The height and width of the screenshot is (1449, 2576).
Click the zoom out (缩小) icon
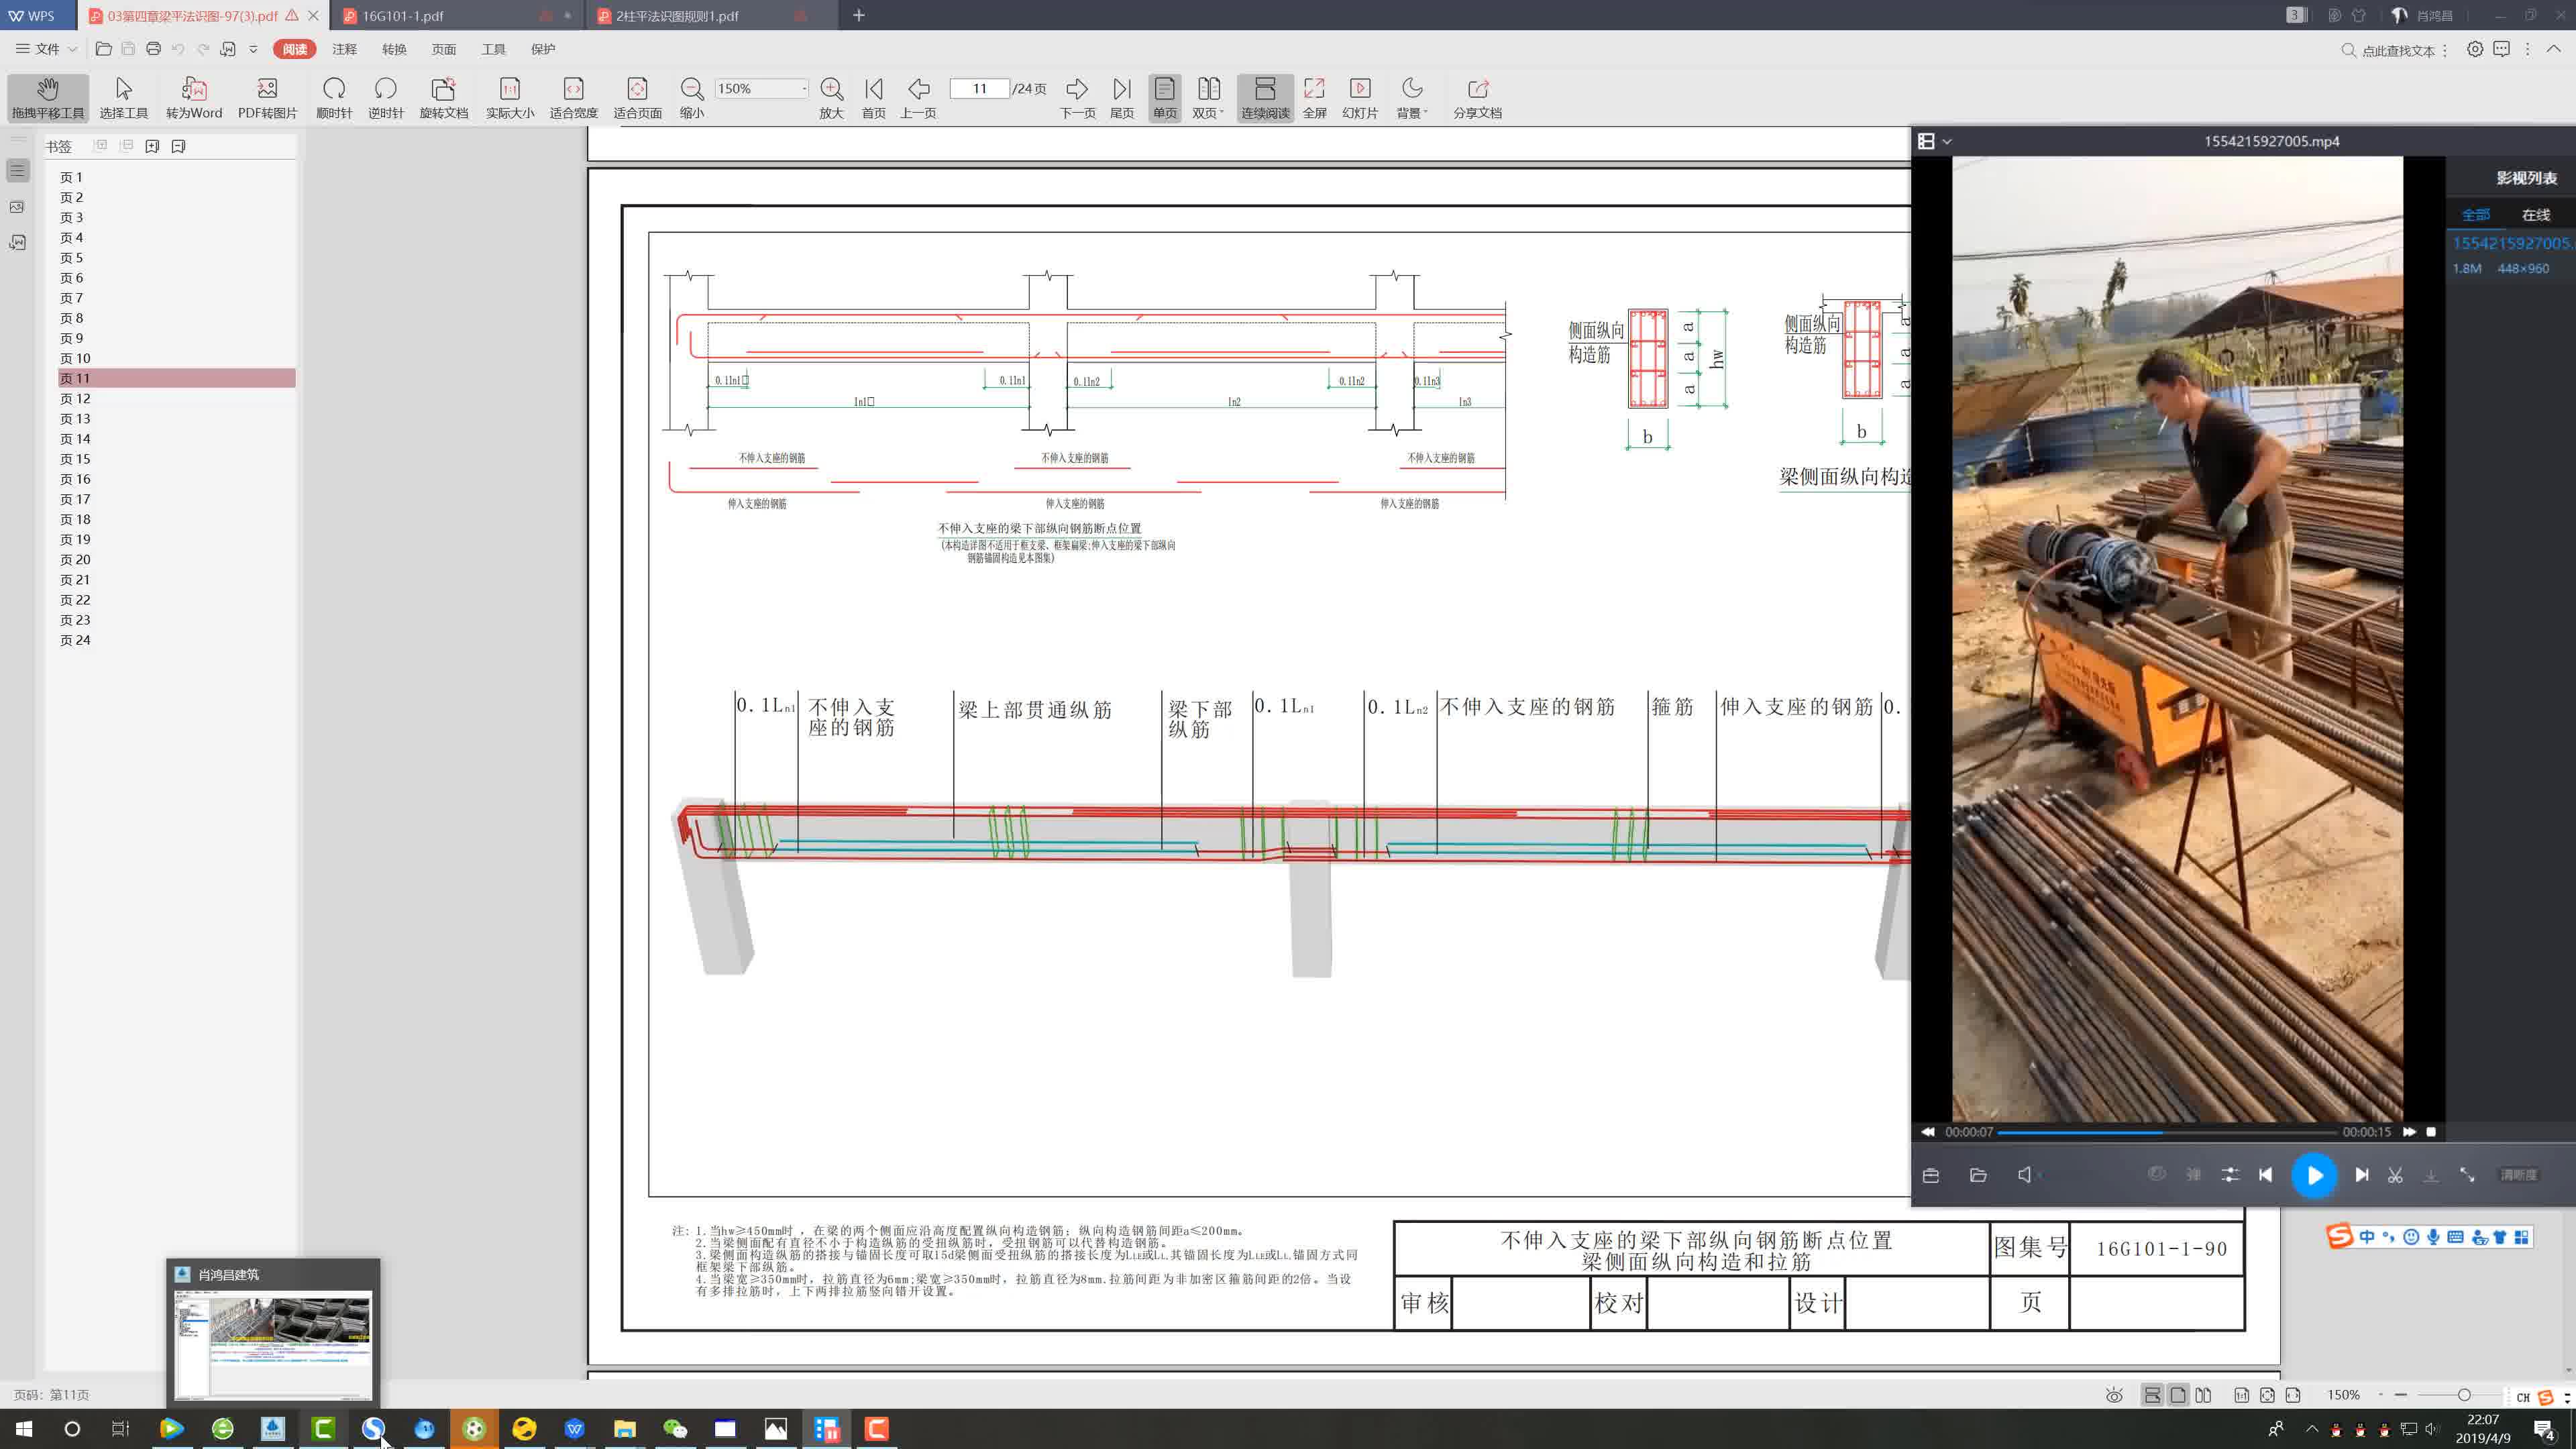click(691, 89)
